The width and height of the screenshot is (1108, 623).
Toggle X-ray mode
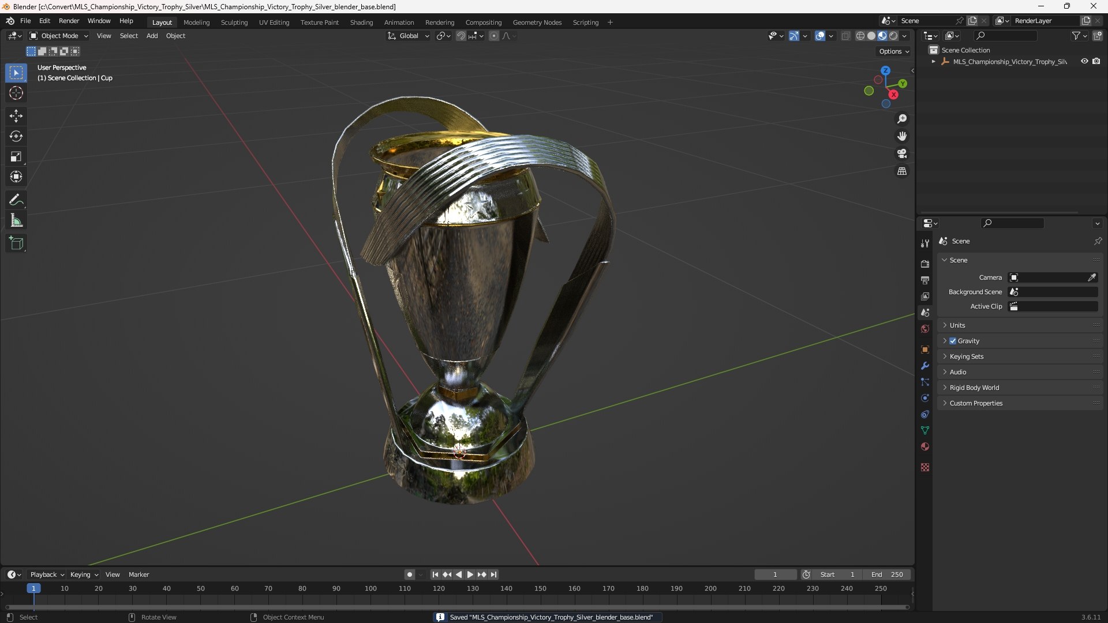tap(845, 36)
